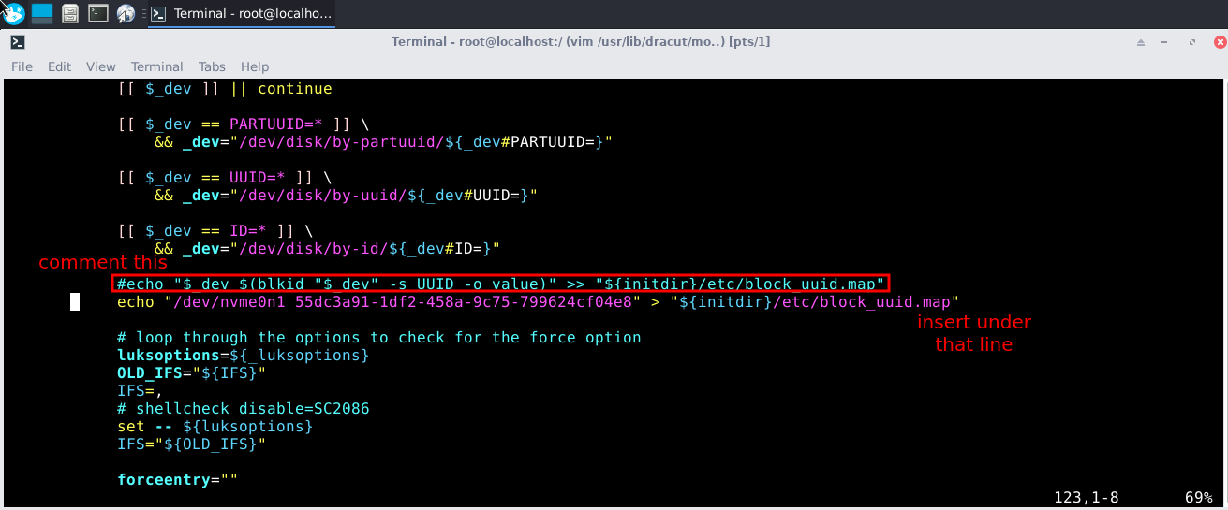Image resolution: width=1228 pixels, height=510 pixels.
Task: Open the File menu
Action: coord(22,66)
